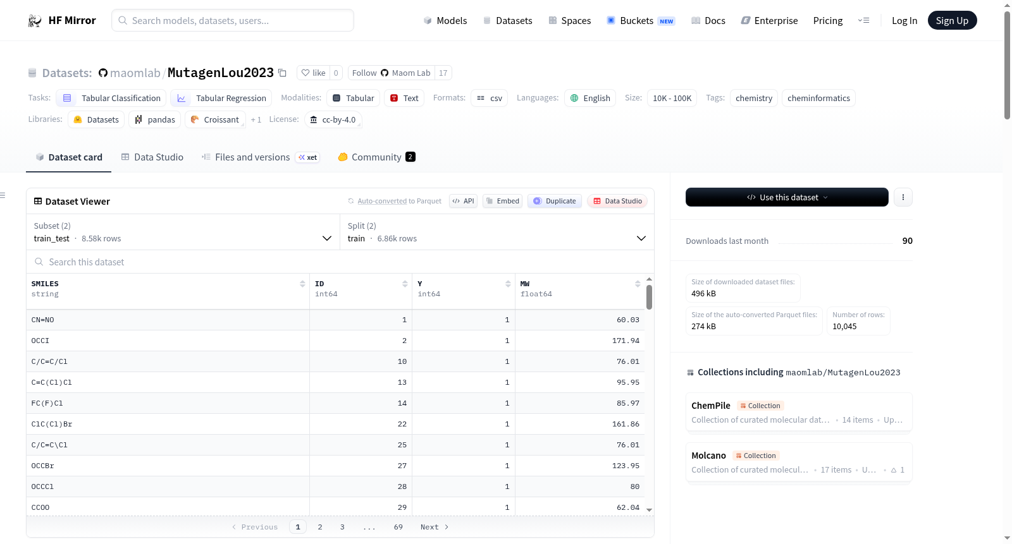
Task: Click the cheminformatics tag
Action: pos(818,98)
